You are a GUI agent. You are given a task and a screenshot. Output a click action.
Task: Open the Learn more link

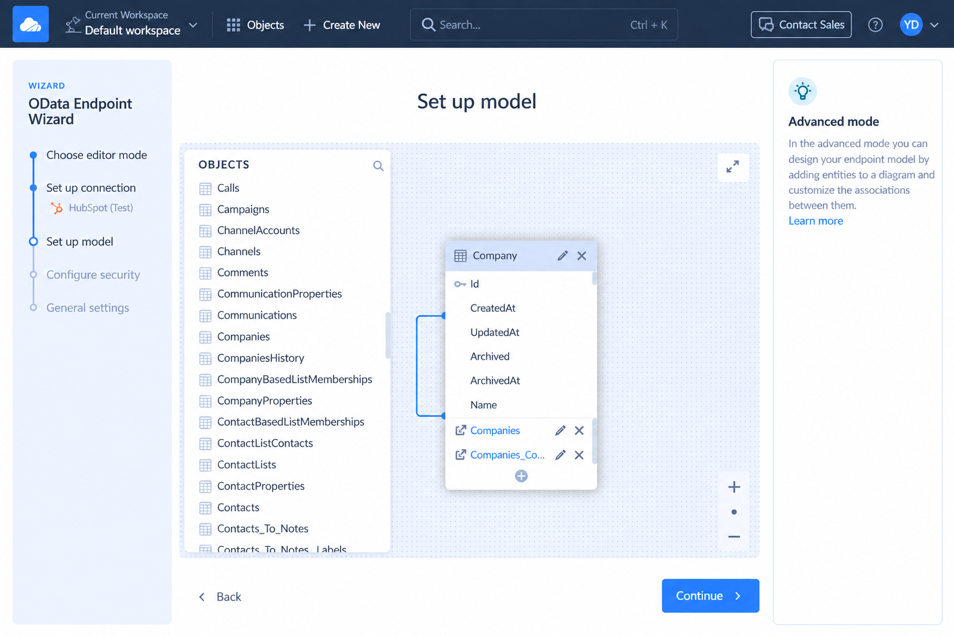pos(815,221)
